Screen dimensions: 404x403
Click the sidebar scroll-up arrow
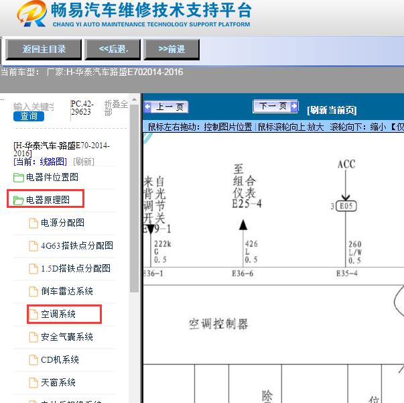134,99
